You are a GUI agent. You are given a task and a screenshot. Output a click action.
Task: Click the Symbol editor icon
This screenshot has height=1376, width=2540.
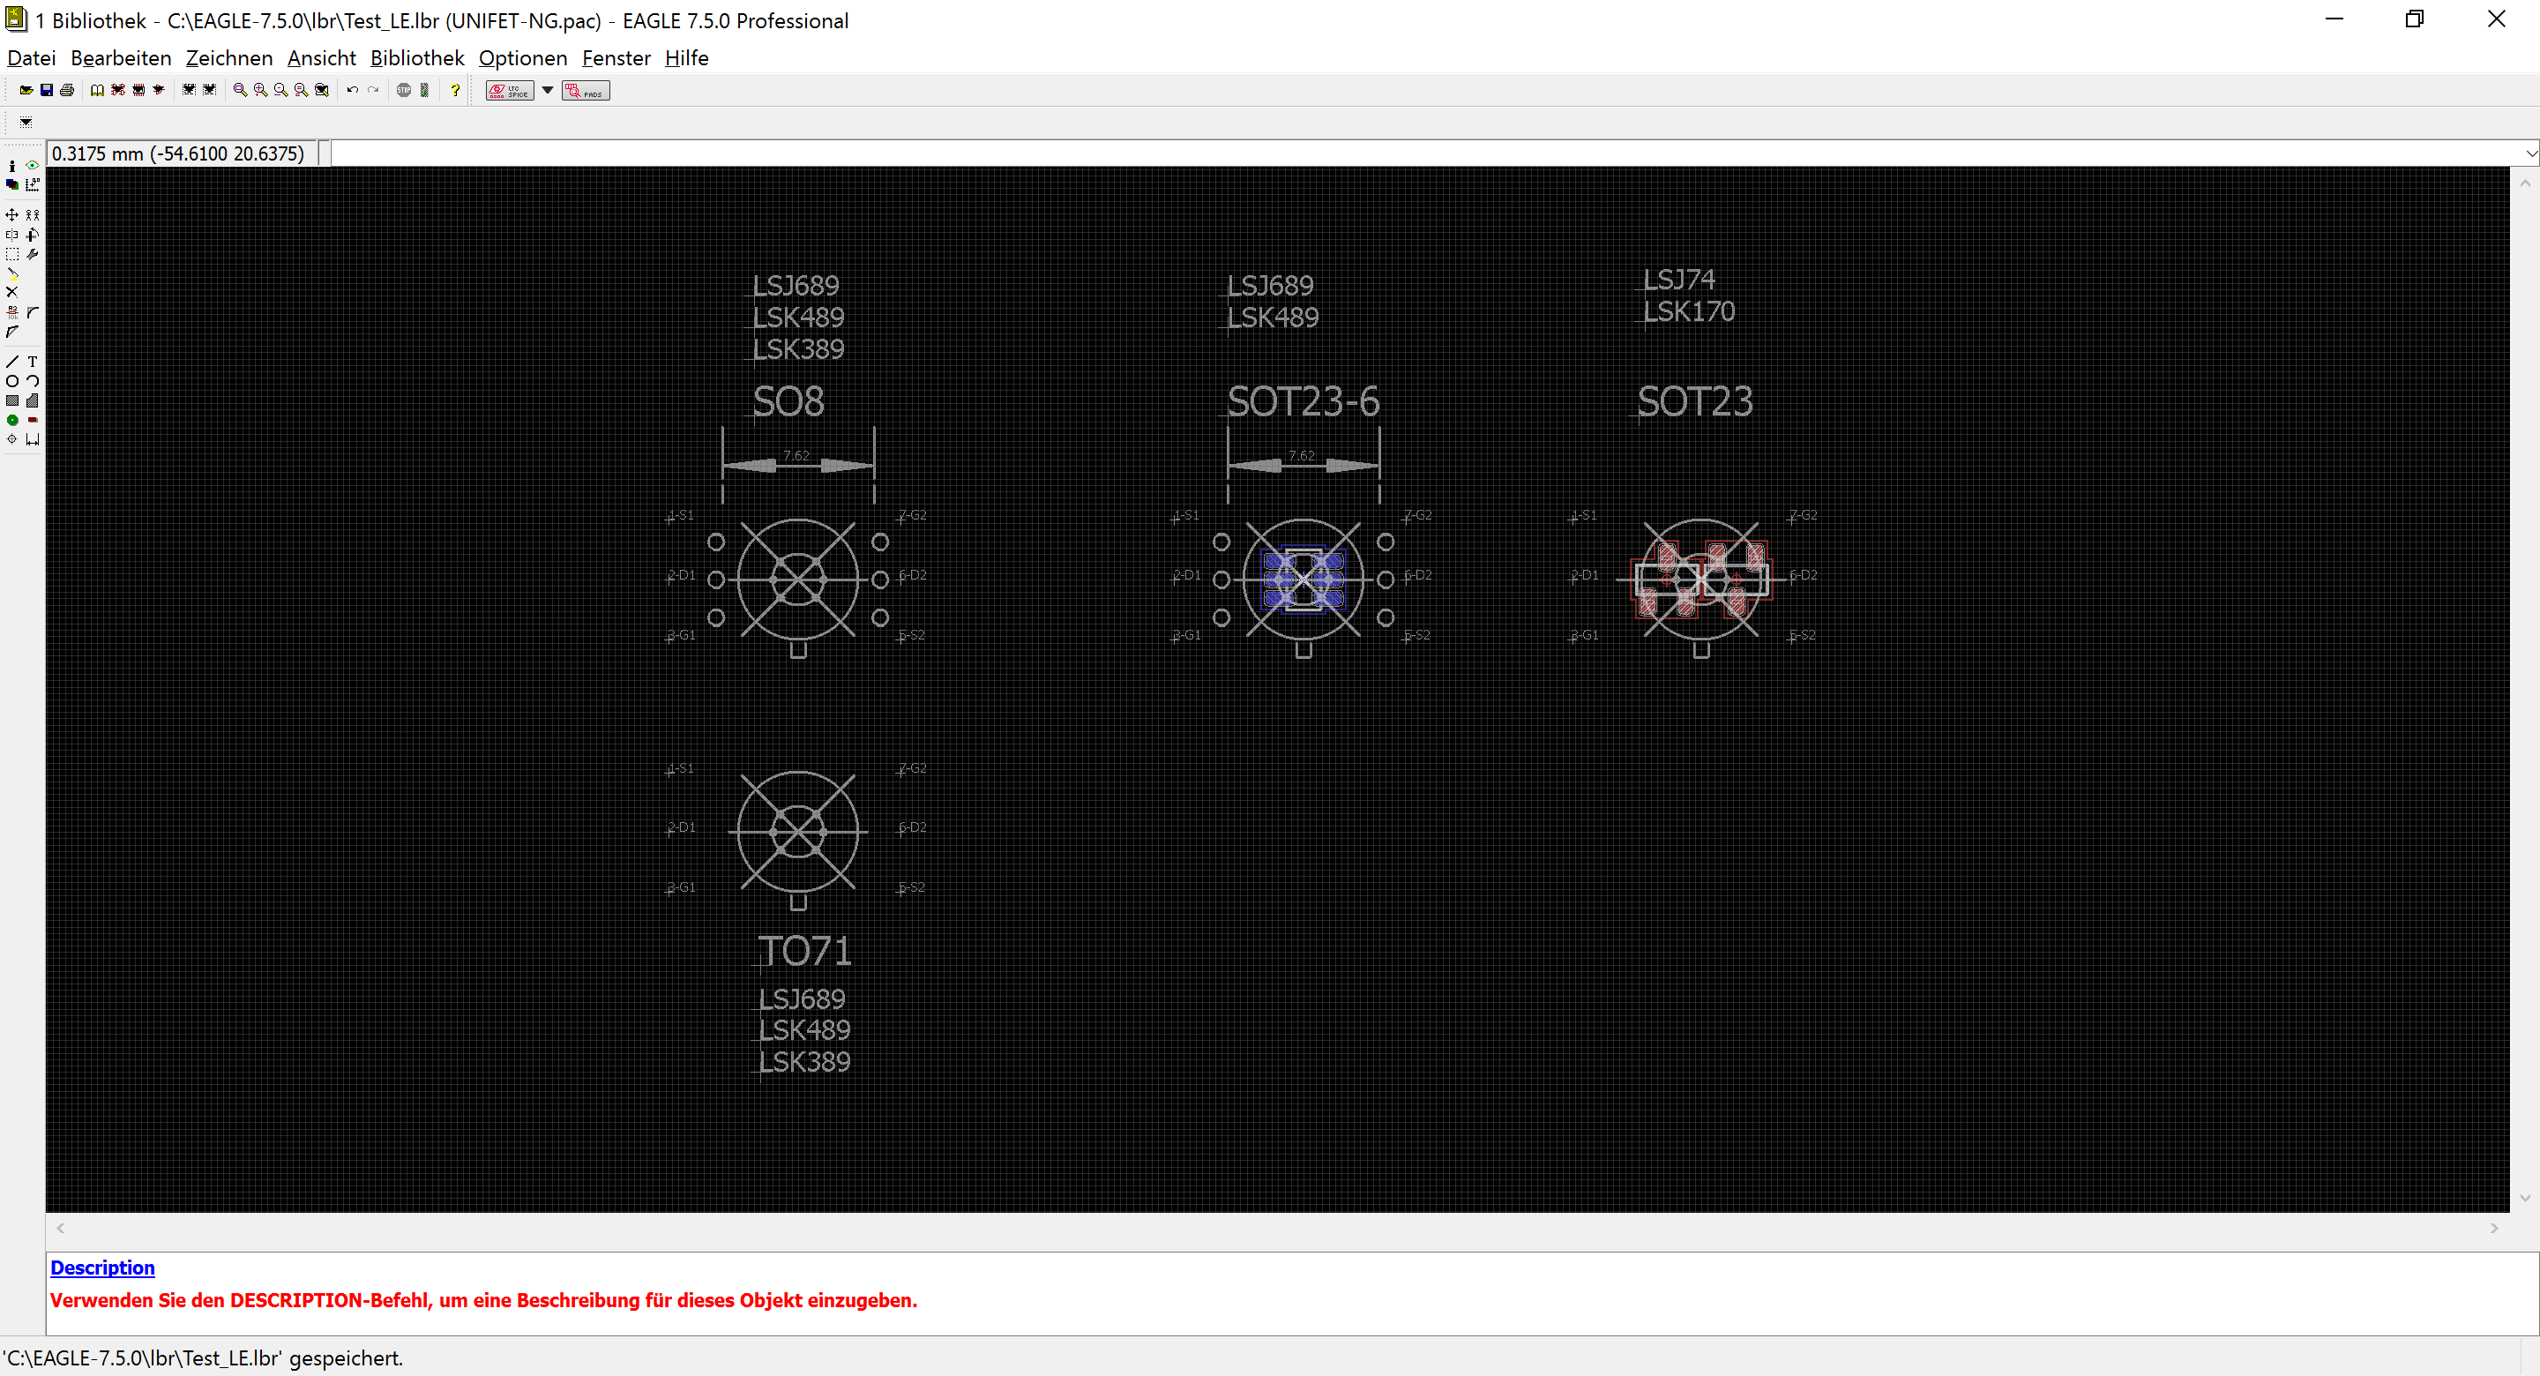pyautogui.click(x=159, y=91)
